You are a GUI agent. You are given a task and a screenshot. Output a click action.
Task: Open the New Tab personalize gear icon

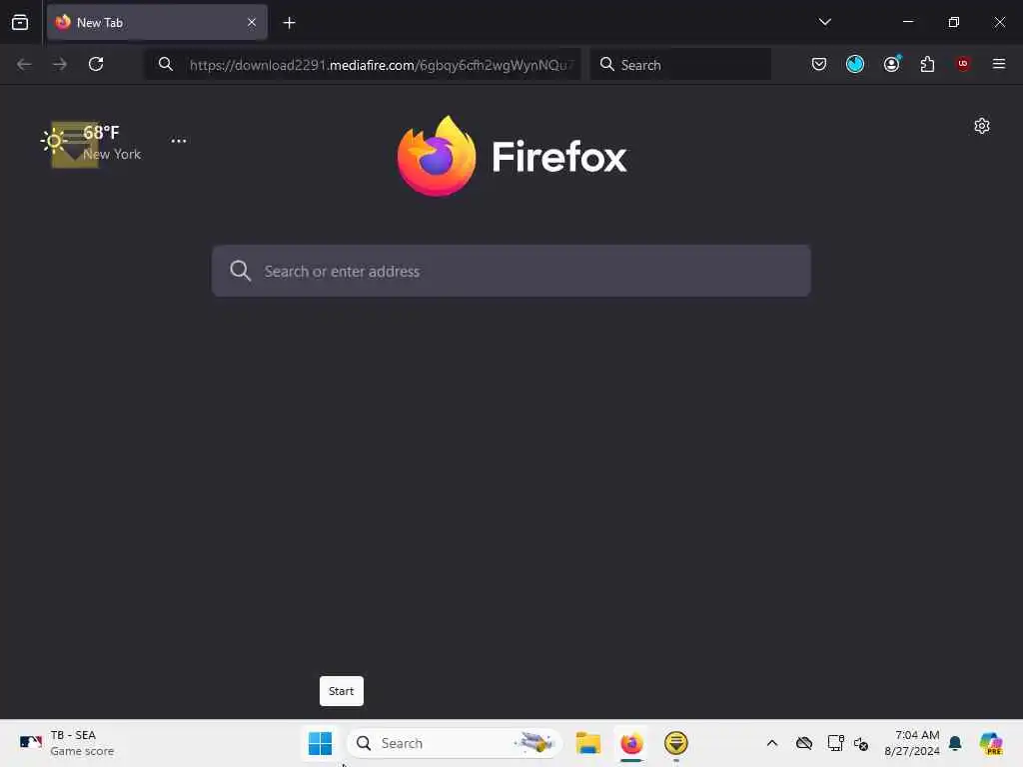pyautogui.click(x=981, y=126)
